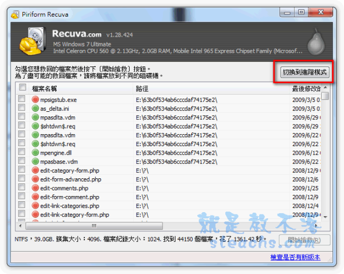Screen dimensions: 344x274
Task: Click the Recuva title bar app icon
Action: [x=15, y=14]
